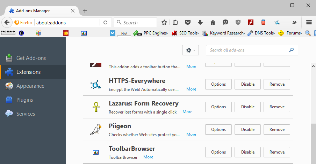
Task: Click the red Flash toolbar icon
Action: coord(251,23)
